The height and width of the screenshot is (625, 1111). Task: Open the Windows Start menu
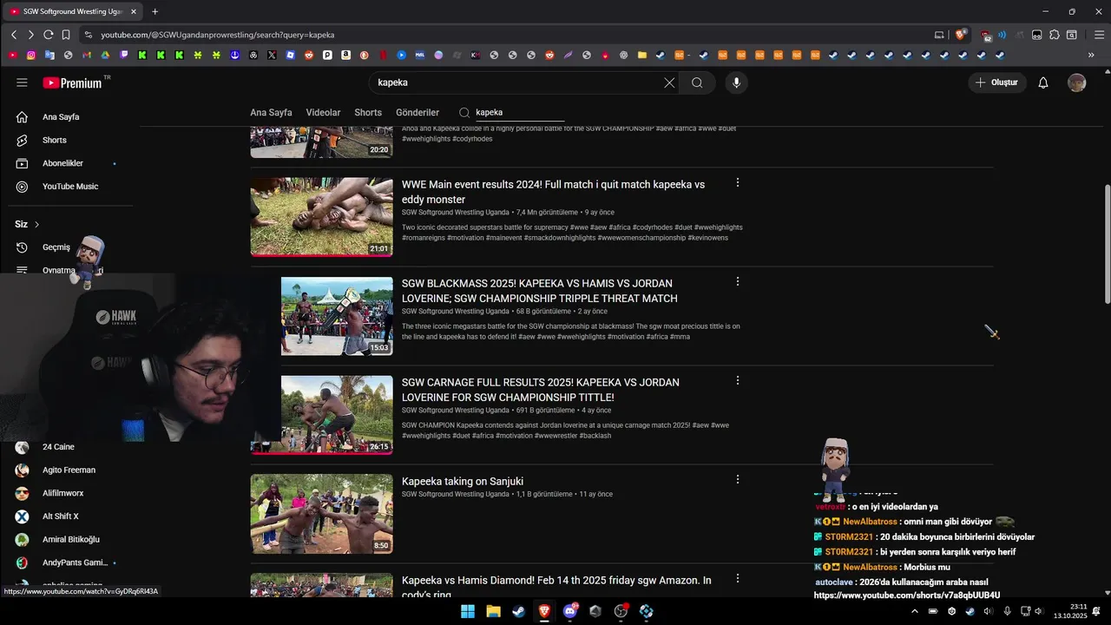(x=468, y=611)
